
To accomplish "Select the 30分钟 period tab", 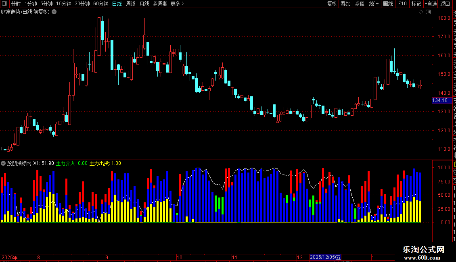I will pyautogui.click(x=82, y=4).
